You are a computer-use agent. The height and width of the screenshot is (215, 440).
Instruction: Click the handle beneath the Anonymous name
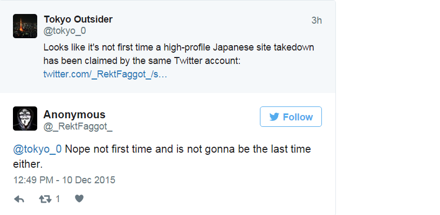coord(78,126)
